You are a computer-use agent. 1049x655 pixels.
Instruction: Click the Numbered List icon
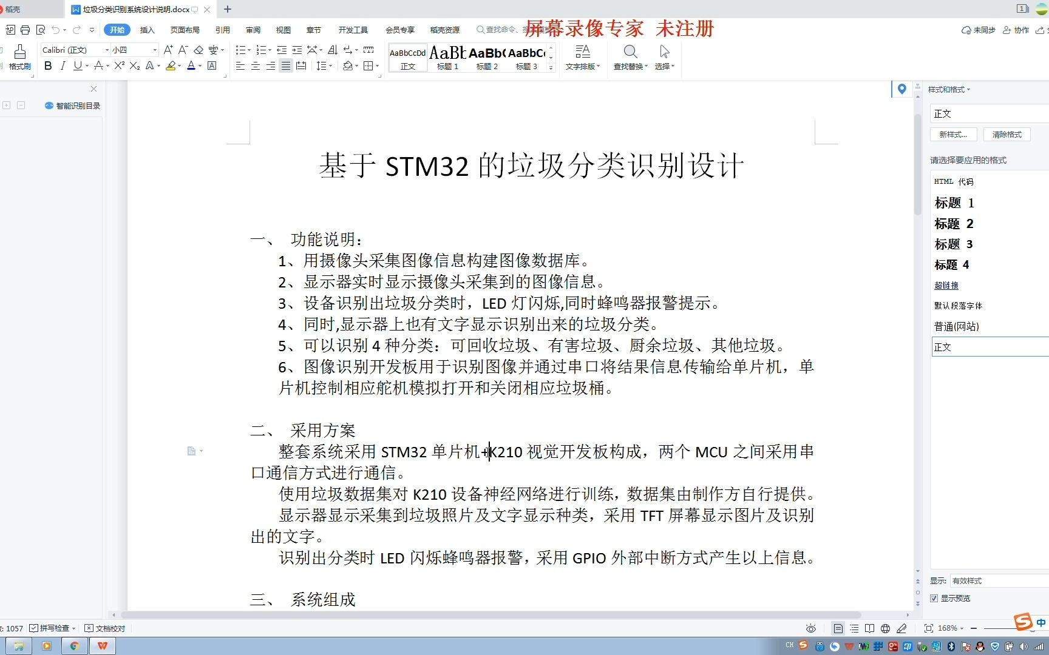point(261,50)
